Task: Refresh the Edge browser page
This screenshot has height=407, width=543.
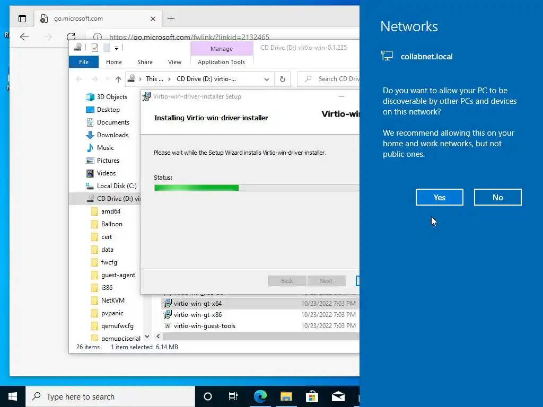Action: [x=71, y=37]
